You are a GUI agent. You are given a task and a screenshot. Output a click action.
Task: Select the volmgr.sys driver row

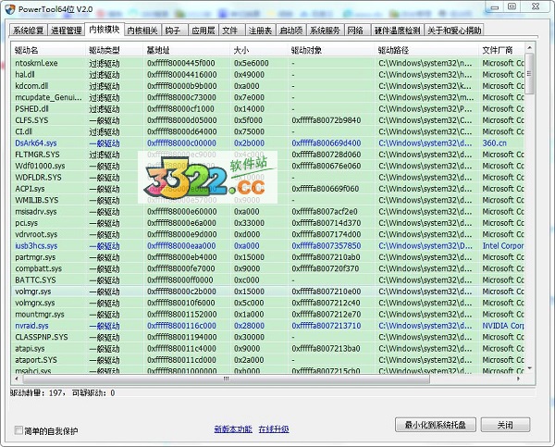[x=268, y=292]
